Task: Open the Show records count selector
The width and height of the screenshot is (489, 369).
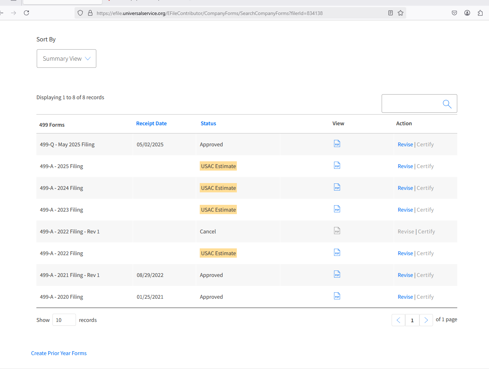Action: 64,320
